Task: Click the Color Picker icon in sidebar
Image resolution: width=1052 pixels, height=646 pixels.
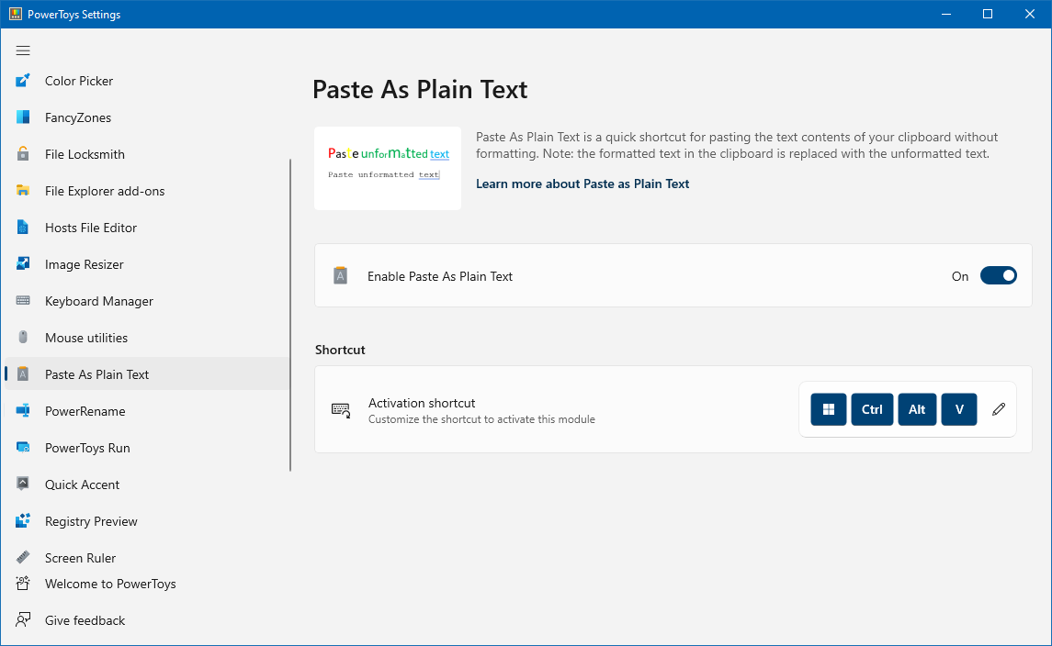Action: (x=23, y=81)
